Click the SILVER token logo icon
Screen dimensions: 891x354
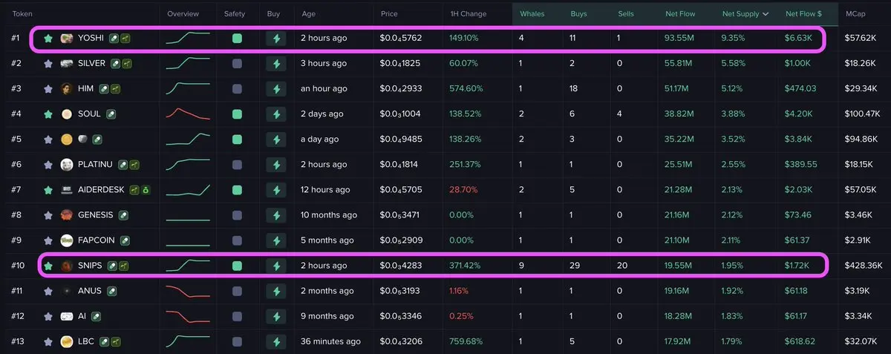(x=67, y=64)
